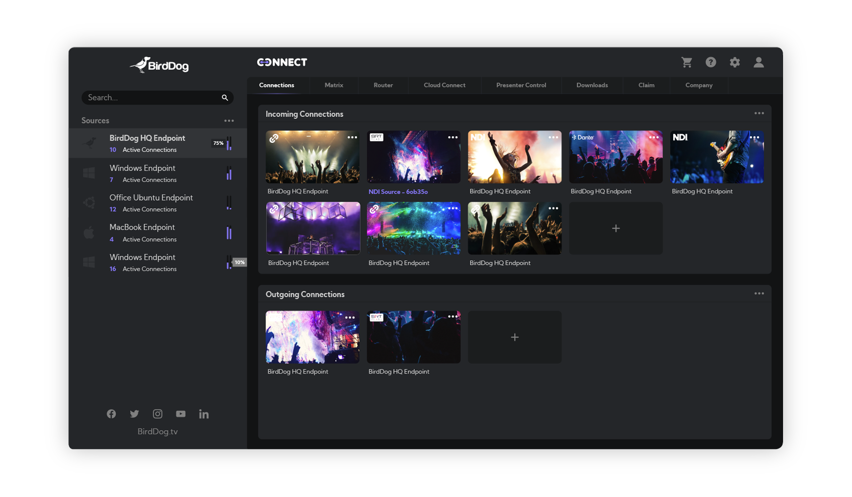Click SRT badge on outgoing dark crowd thumbnail
The height and width of the screenshot is (497, 852).
click(376, 317)
